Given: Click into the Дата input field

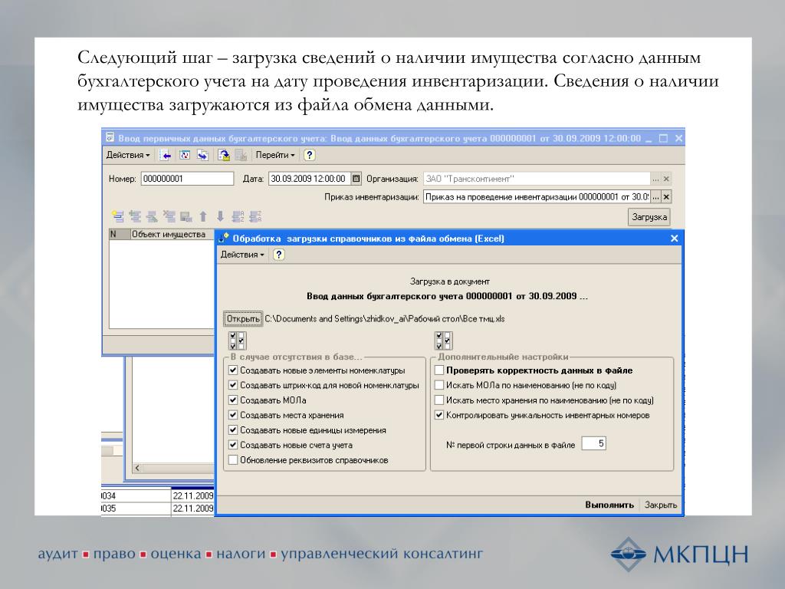Looking at the screenshot, I should (x=310, y=179).
